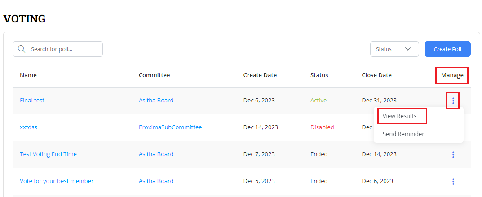
Task: Open Vote for your best member poll
Action: pos(57,181)
